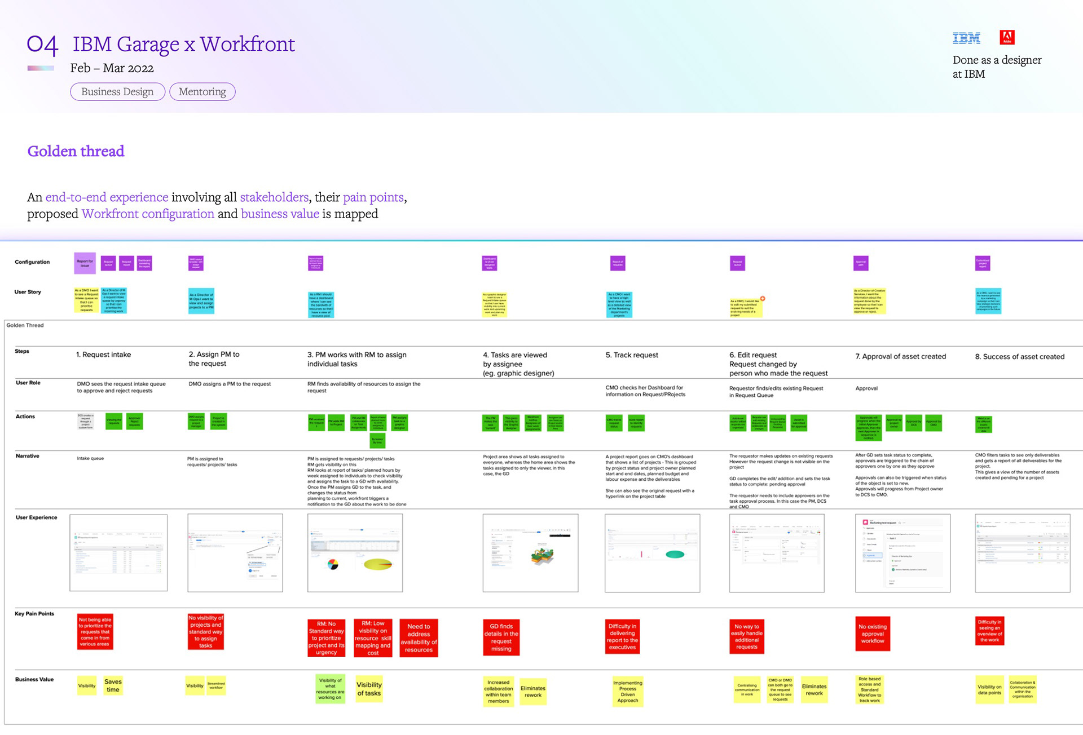Click 'Increased collaboration within team members' note
The width and height of the screenshot is (1083, 735).
point(499,692)
